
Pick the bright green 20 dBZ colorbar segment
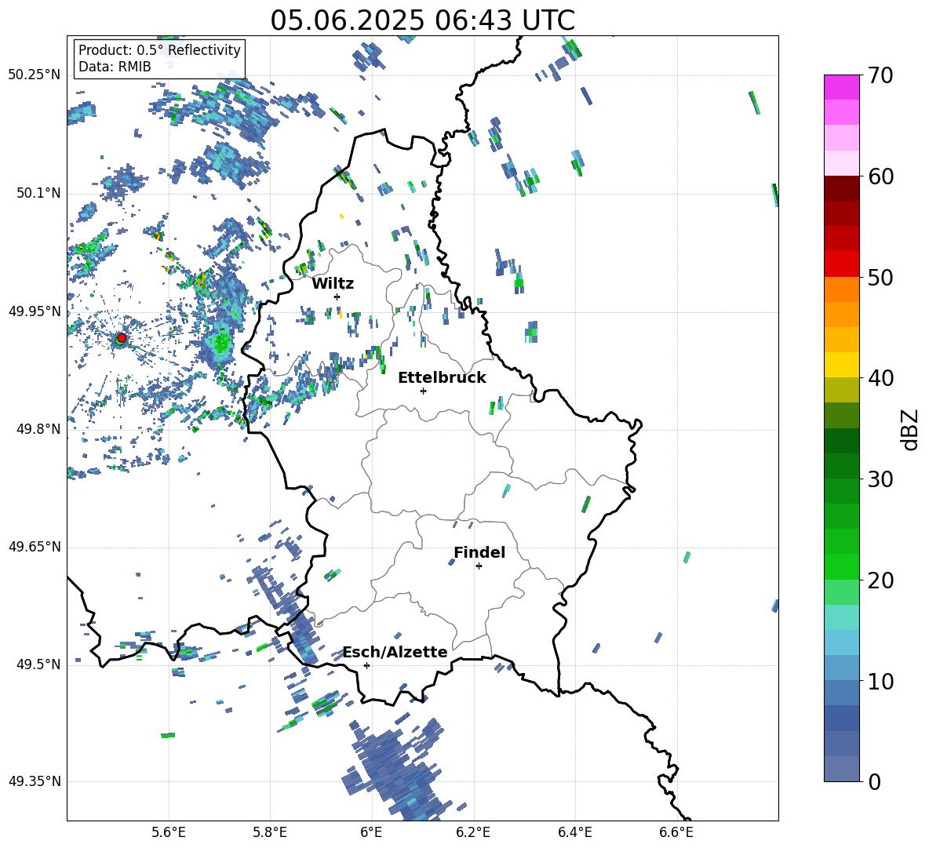pyautogui.click(x=841, y=566)
